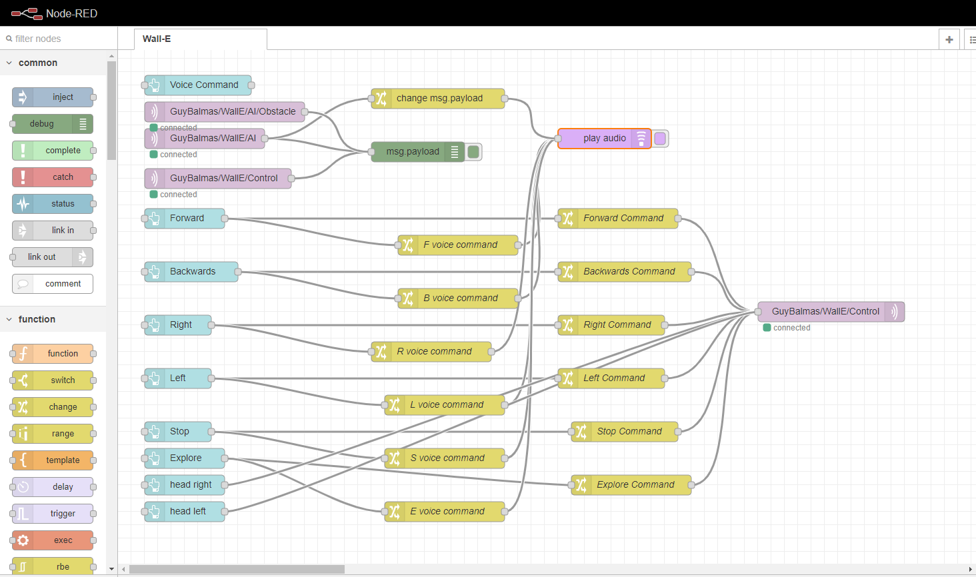This screenshot has width=976, height=577.
Task: Collapse the common palette category
Action: 53,63
